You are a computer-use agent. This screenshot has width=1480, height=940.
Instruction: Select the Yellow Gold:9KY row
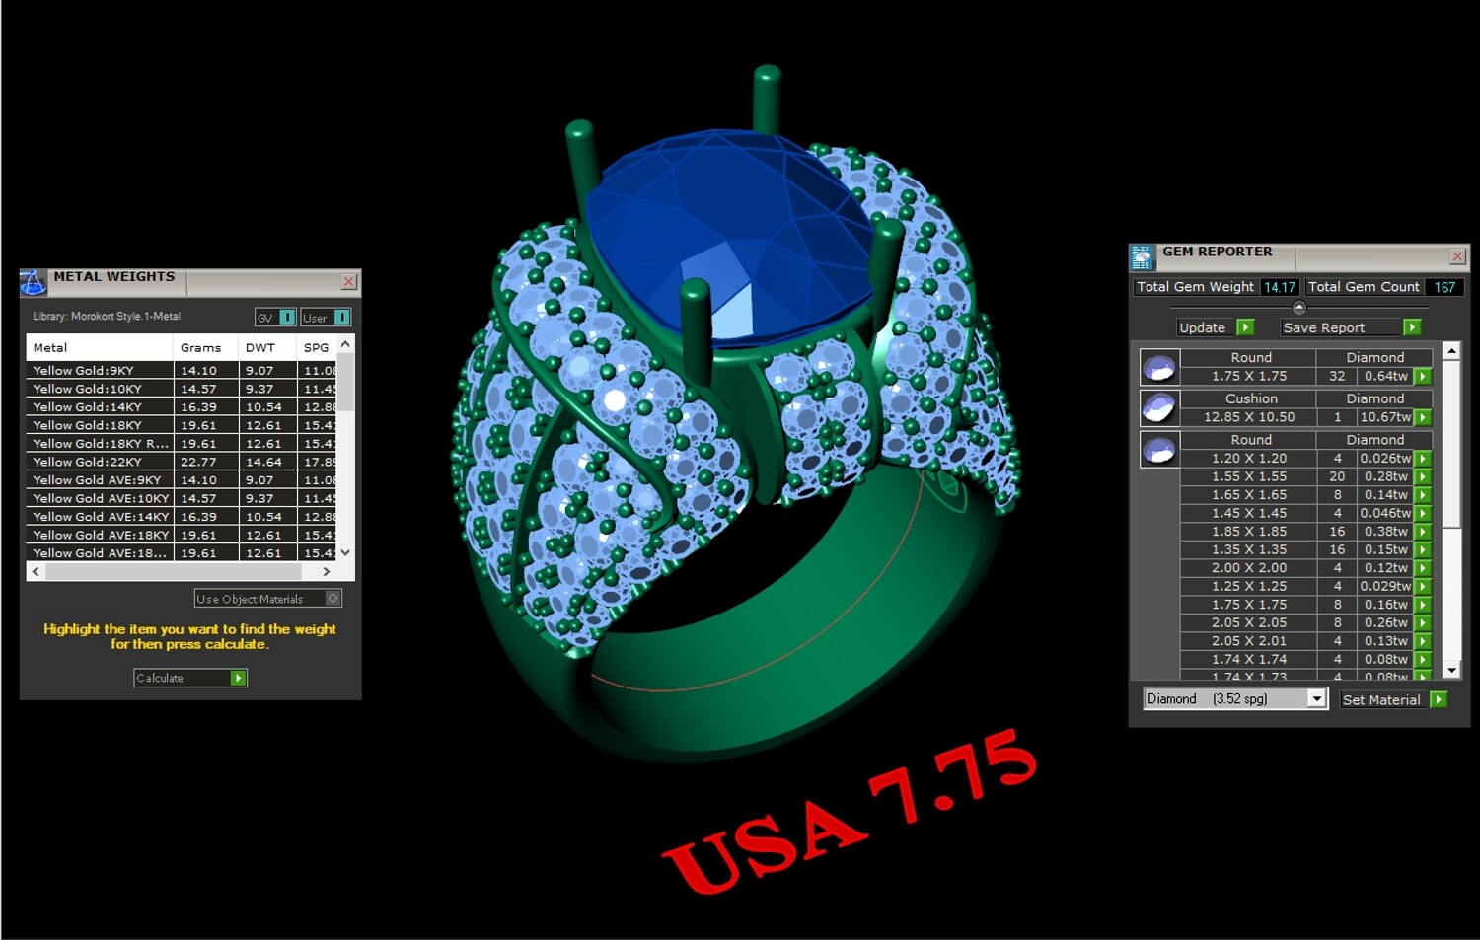point(182,371)
